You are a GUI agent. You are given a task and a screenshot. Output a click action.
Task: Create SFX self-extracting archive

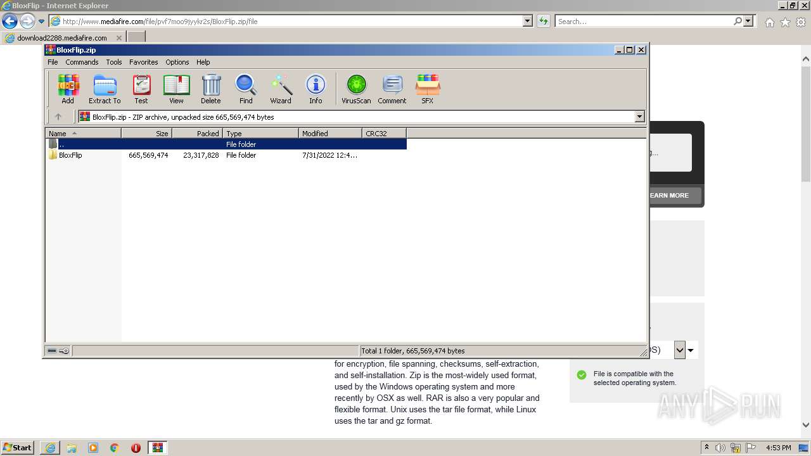click(428, 89)
